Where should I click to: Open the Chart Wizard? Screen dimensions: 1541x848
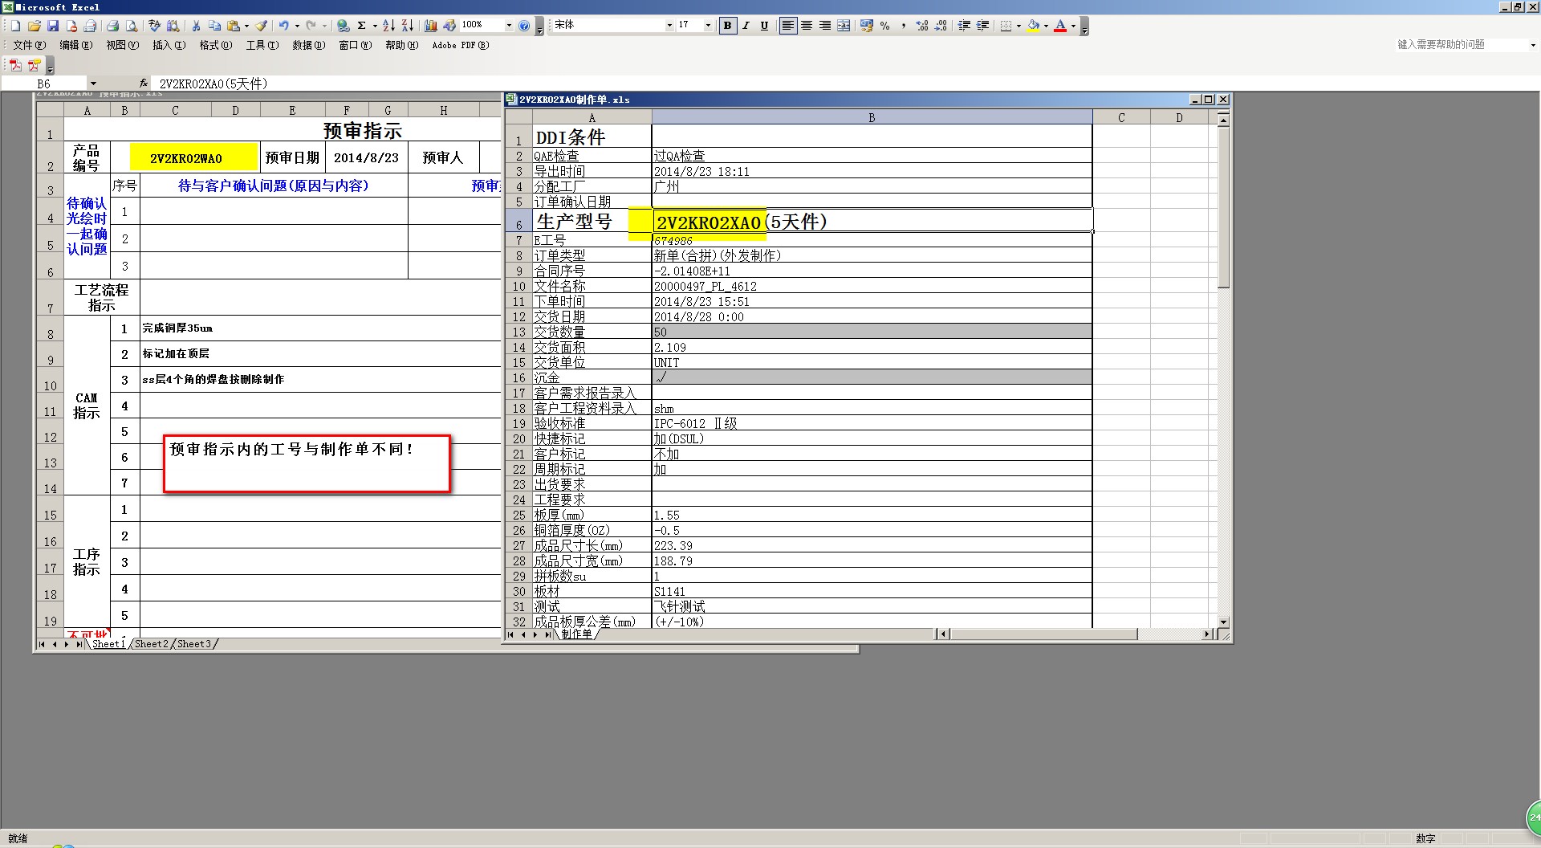(x=431, y=26)
